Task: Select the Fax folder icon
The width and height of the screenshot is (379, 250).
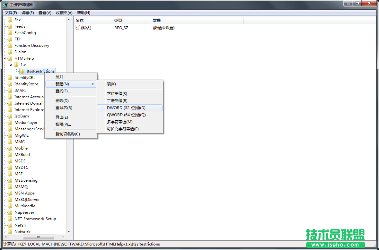Action: [11, 20]
